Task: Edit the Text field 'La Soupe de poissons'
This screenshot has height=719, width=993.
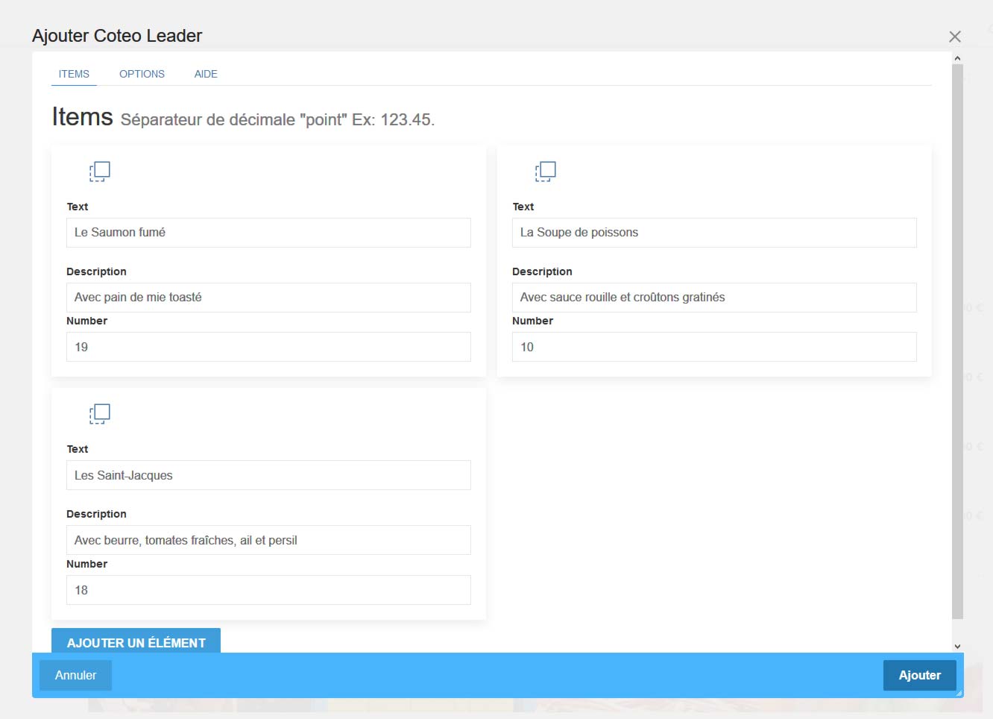Action: (714, 233)
